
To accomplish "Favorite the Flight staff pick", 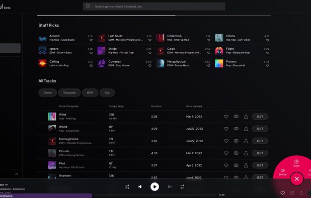I will click(268, 53).
